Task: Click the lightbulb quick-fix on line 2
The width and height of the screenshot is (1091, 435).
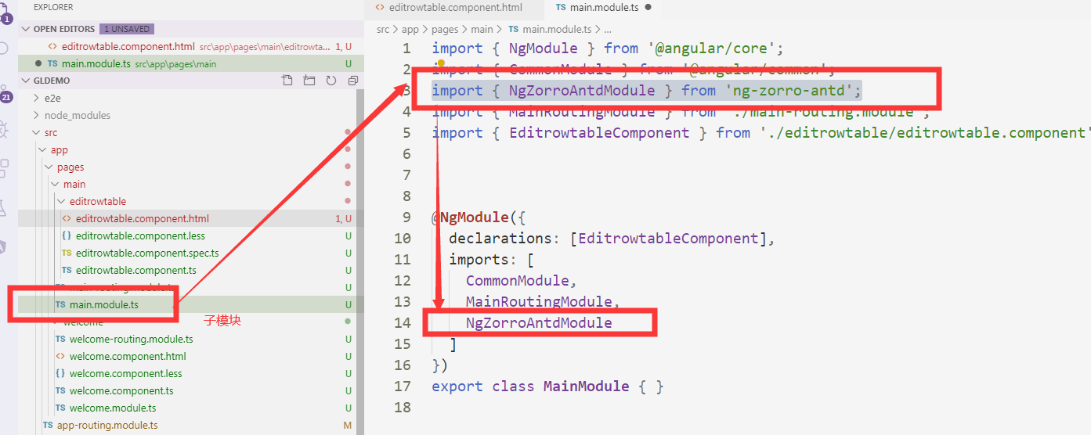Action: [441, 63]
